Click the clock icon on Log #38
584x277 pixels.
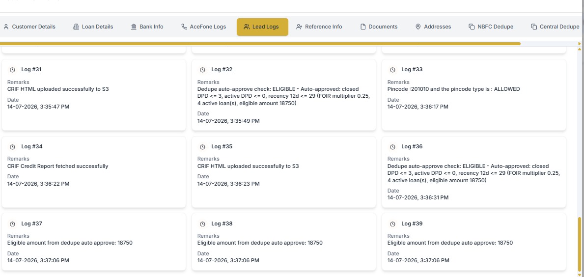[x=203, y=224]
